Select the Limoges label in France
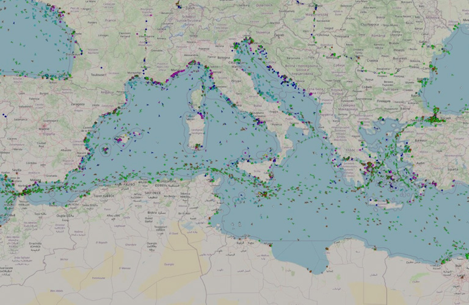Screen dimensions: 469x305 coord(103,35)
